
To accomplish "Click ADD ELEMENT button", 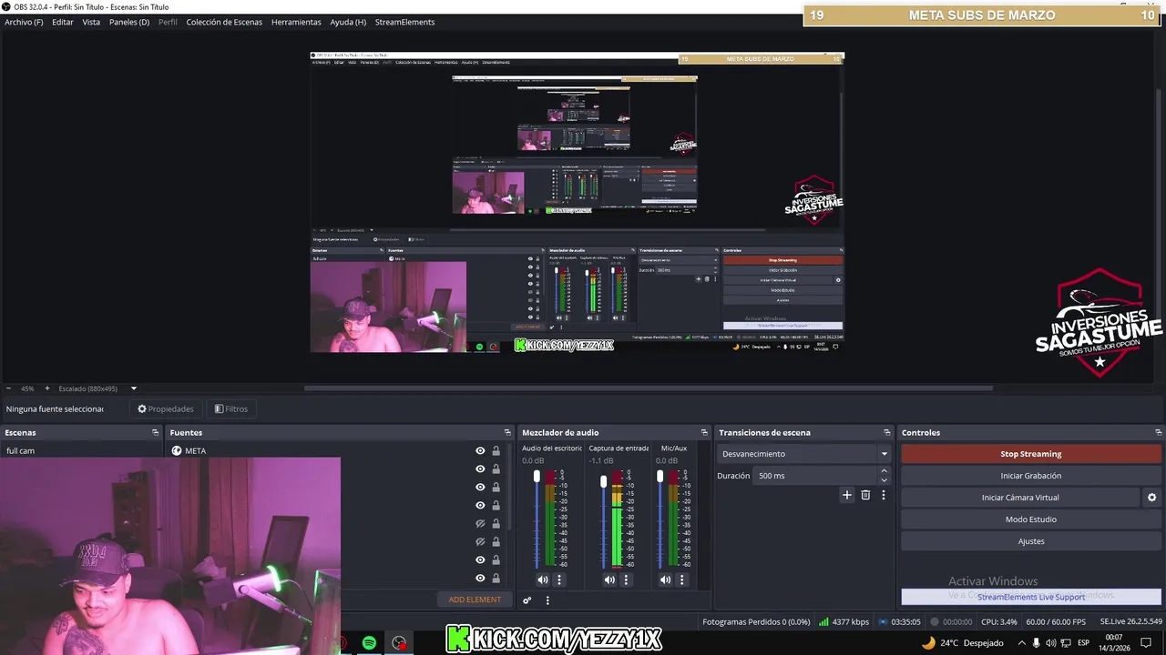I will [475, 600].
